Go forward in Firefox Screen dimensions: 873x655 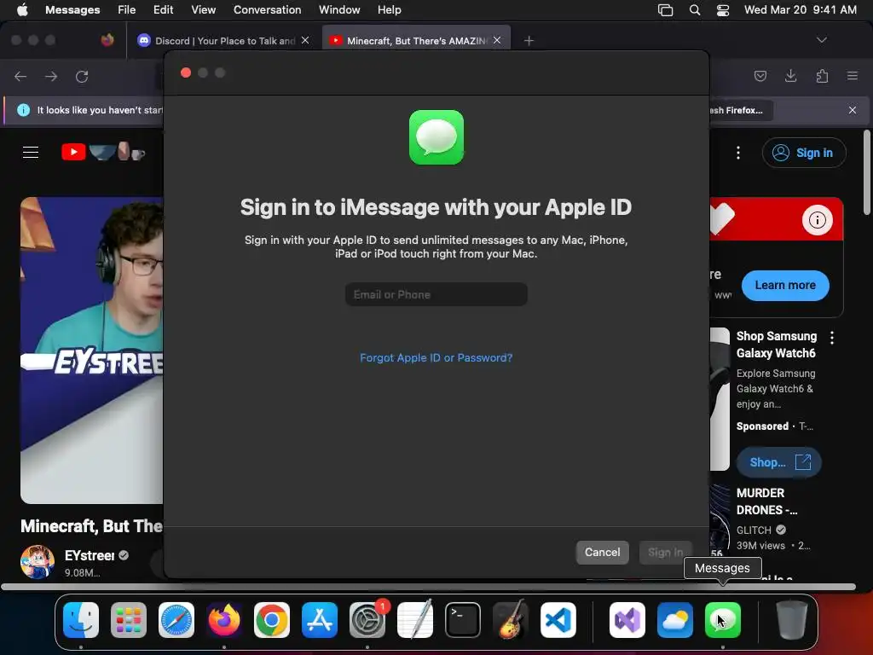[51, 76]
